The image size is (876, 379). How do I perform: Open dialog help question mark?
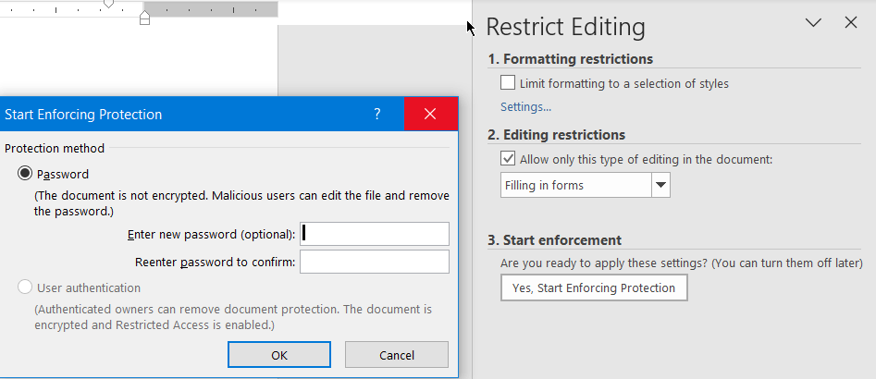coord(377,115)
